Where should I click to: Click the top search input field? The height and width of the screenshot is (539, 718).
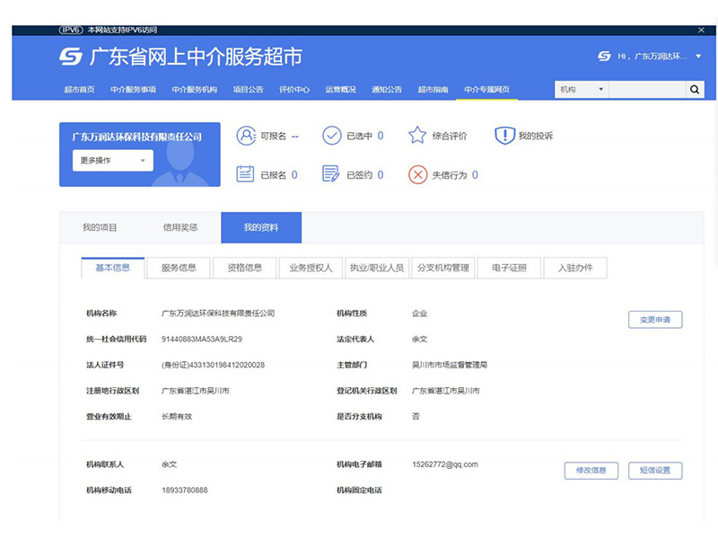(646, 90)
